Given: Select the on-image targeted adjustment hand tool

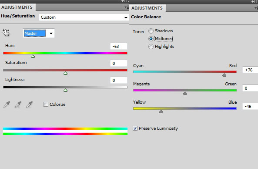Looking at the screenshot, I should (6, 33).
